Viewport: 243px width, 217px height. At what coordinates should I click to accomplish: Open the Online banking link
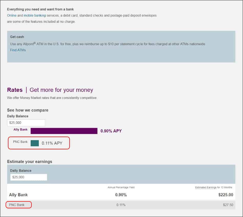(x=12, y=16)
